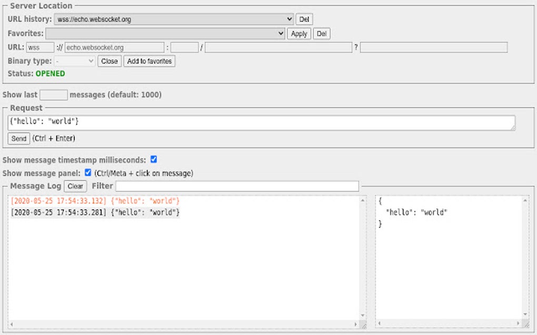Select the wss scheme field
537x335 pixels.
(40, 47)
